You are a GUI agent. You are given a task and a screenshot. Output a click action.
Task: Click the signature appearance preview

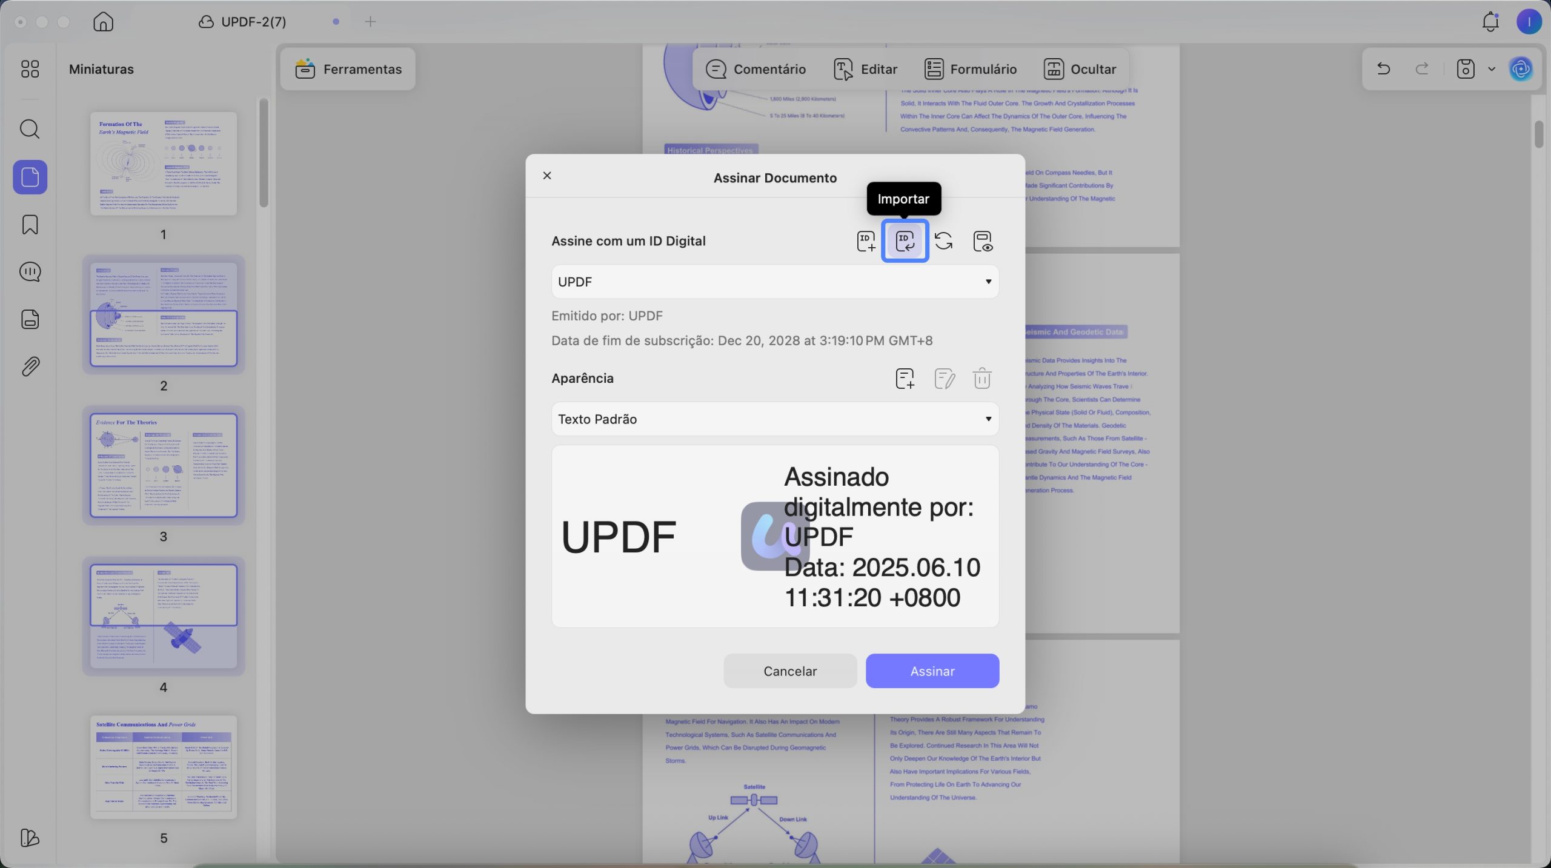[775, 537]
